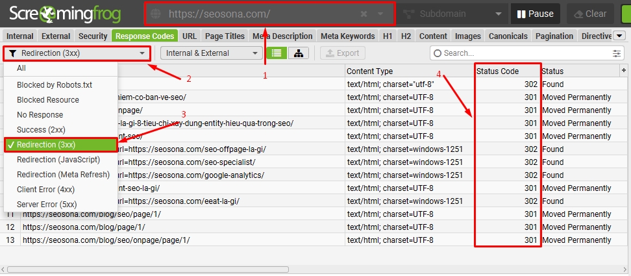Viewport: 631px width, 276px height.
Task: Open the Images tab
Action: click(468, 36)
